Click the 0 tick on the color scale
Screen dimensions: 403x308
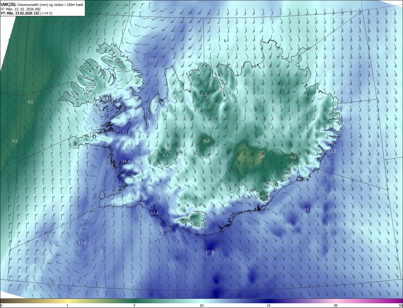(1, 305)
